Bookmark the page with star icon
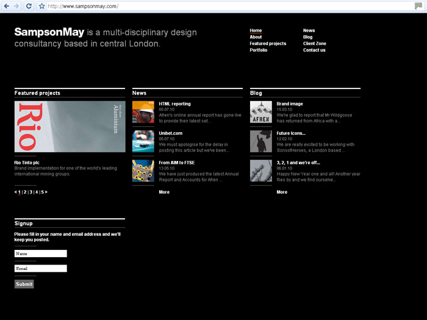Viewport: 427px width, 320px height. (41, 6)
